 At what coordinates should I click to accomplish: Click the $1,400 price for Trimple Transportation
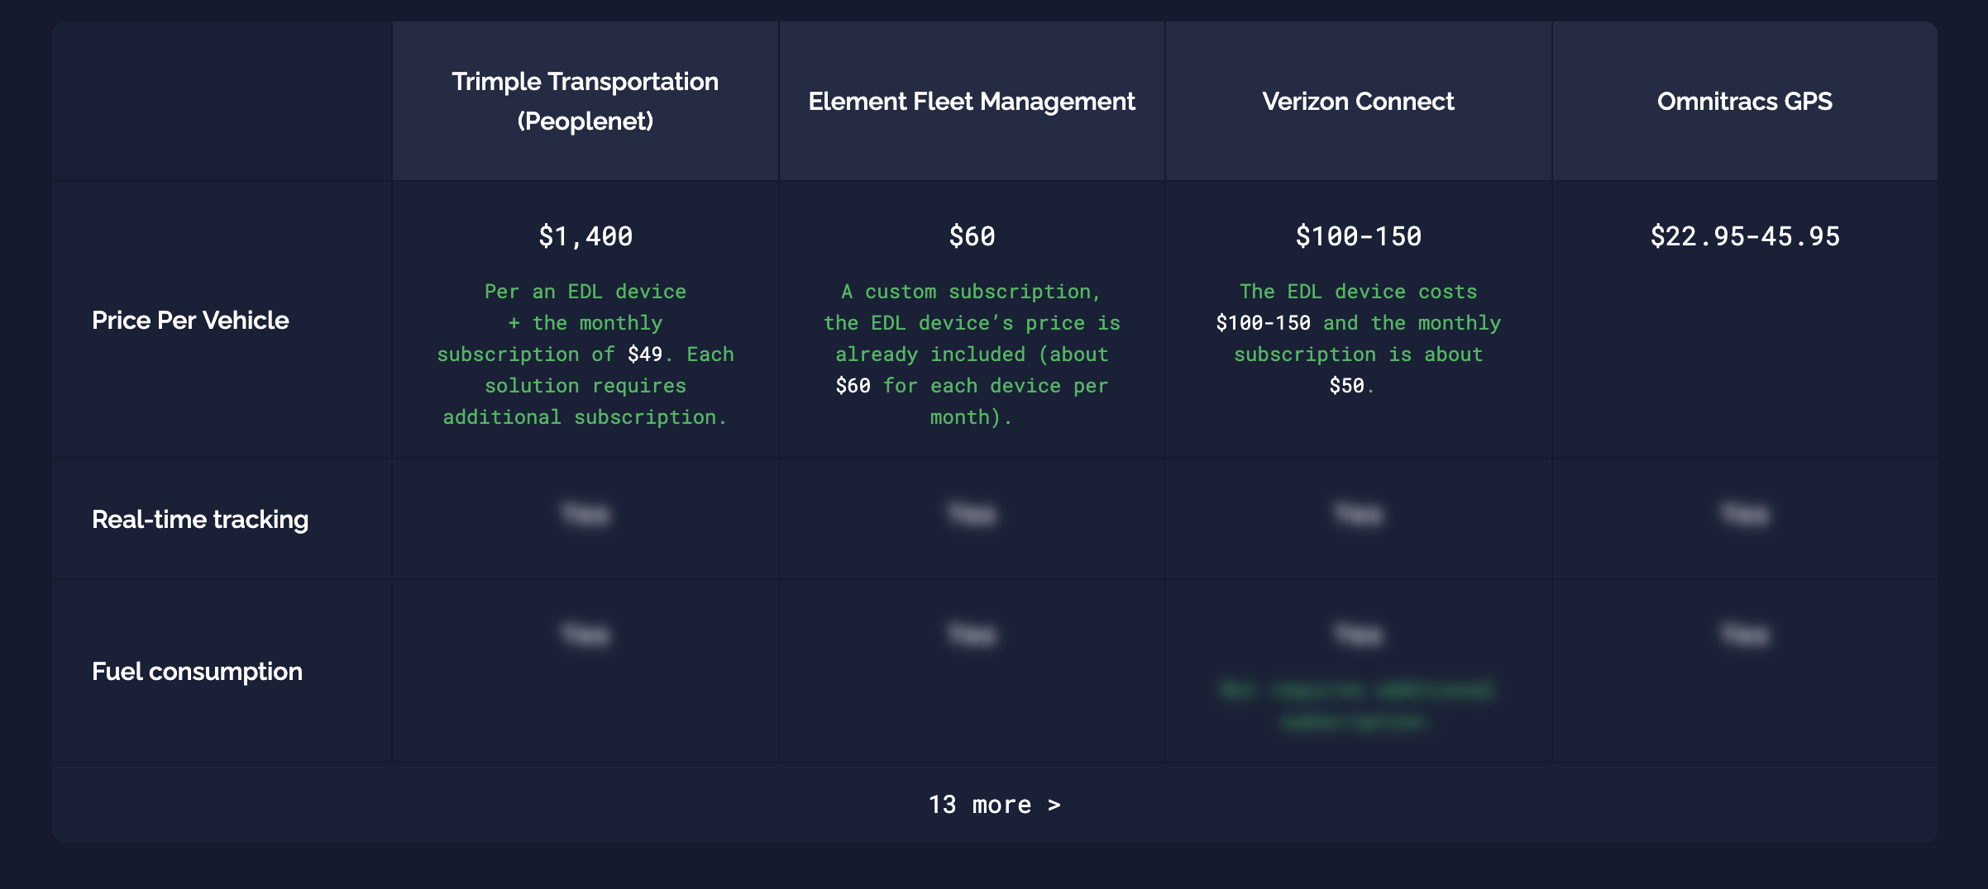[x=585, y=236]
